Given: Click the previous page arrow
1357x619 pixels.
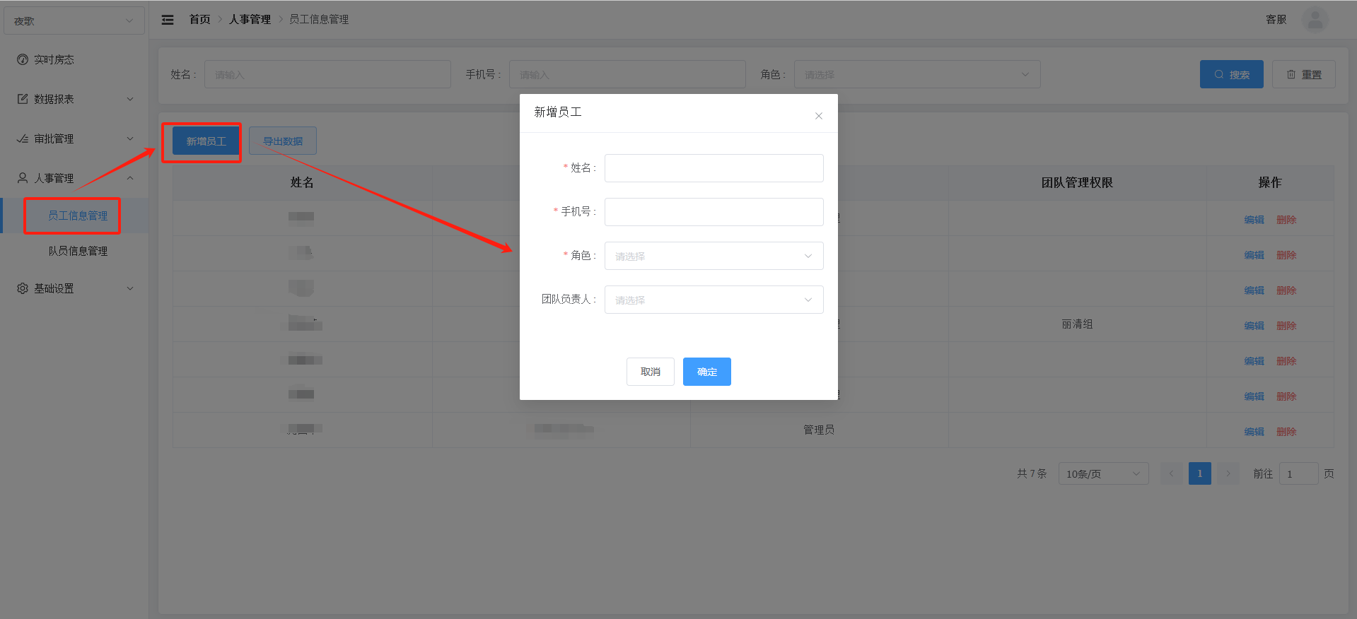Looking at the screenshot, I should (x=1171, y=473).
